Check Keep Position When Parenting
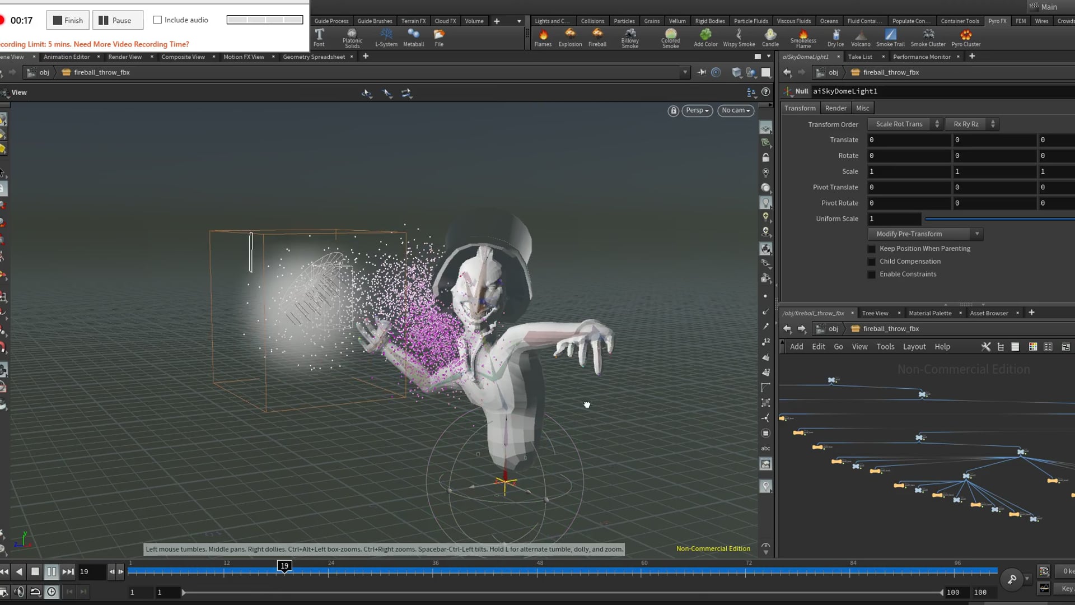 (x=872, y=249)
